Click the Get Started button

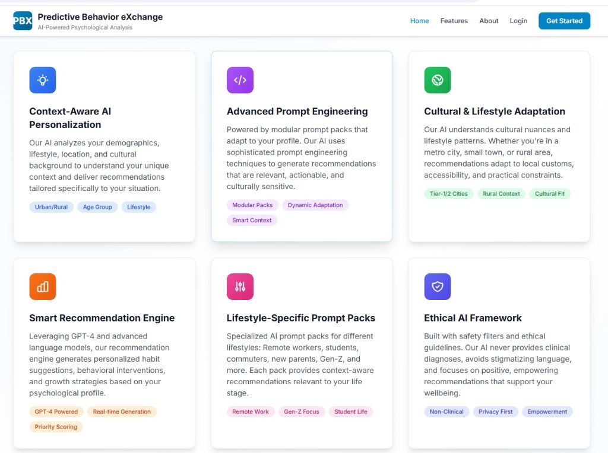pos(564,21)
